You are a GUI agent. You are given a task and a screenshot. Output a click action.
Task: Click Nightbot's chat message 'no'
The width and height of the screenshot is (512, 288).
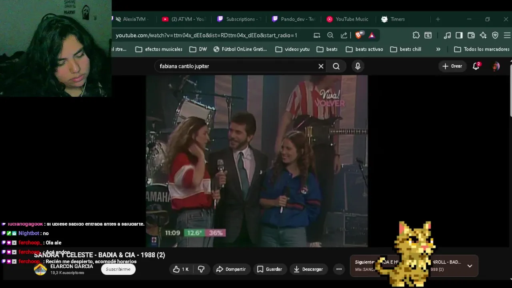pyautogui.click(x=46, y=233)
